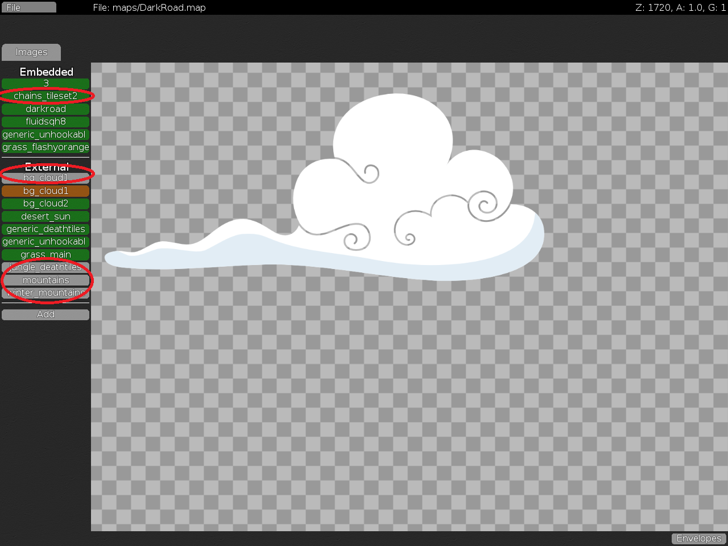The image size is (728, 546).
Task: Select the grass_flashyorange embedded image
Action: click(45, 147)
